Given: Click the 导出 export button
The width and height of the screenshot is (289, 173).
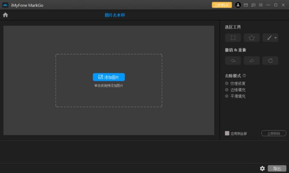Looking at the screenshot, I should [277, 168].
